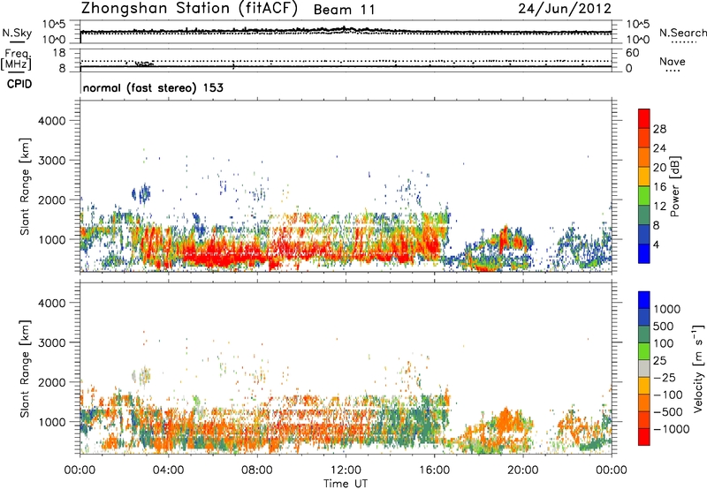Viewport: 707px width, 489px height.
Task: Click the '2000' tick on velocity panel
Action: 52,383
